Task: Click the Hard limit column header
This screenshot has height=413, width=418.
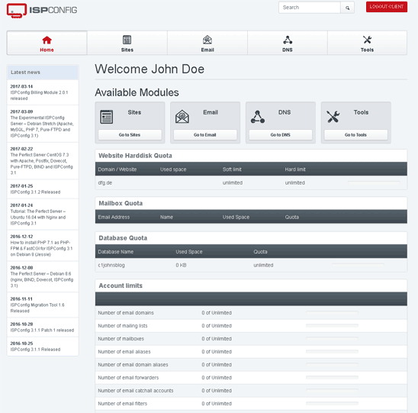Action: coord(295,169)
